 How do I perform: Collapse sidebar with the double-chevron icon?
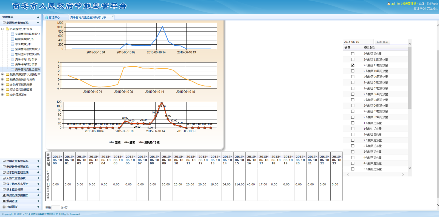pos(38,17)
